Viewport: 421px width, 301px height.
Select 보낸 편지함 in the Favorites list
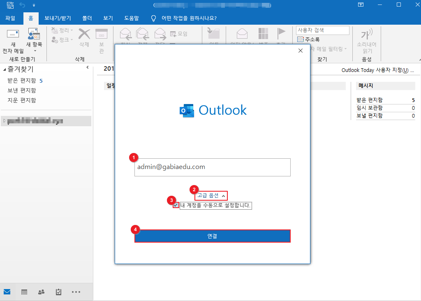click(22, 90)
